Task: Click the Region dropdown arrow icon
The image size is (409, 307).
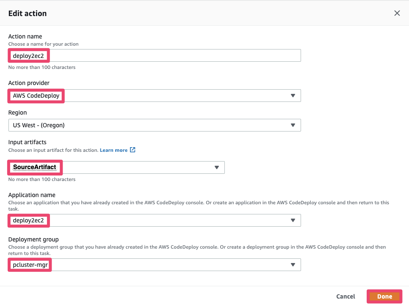Action: pyautogui.click(x=293, y=125)
